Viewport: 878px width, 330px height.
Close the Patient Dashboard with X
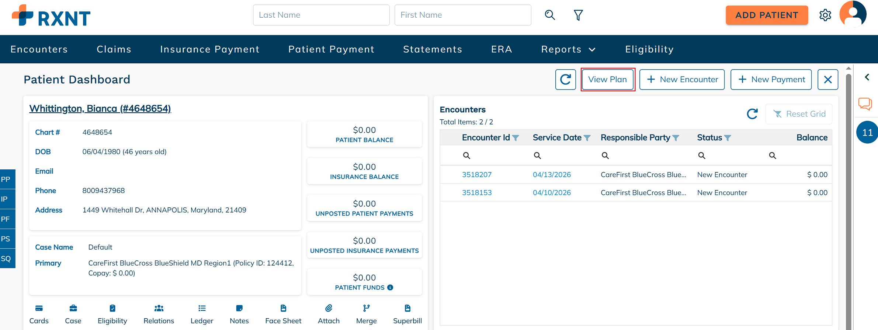[828, 80]
